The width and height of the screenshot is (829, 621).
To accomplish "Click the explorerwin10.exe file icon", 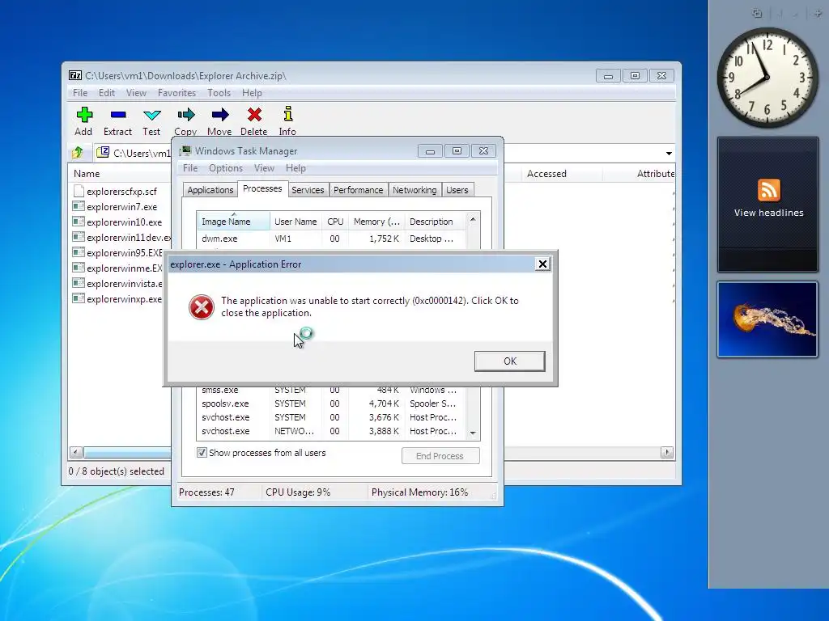I will [x=79, y=222].
